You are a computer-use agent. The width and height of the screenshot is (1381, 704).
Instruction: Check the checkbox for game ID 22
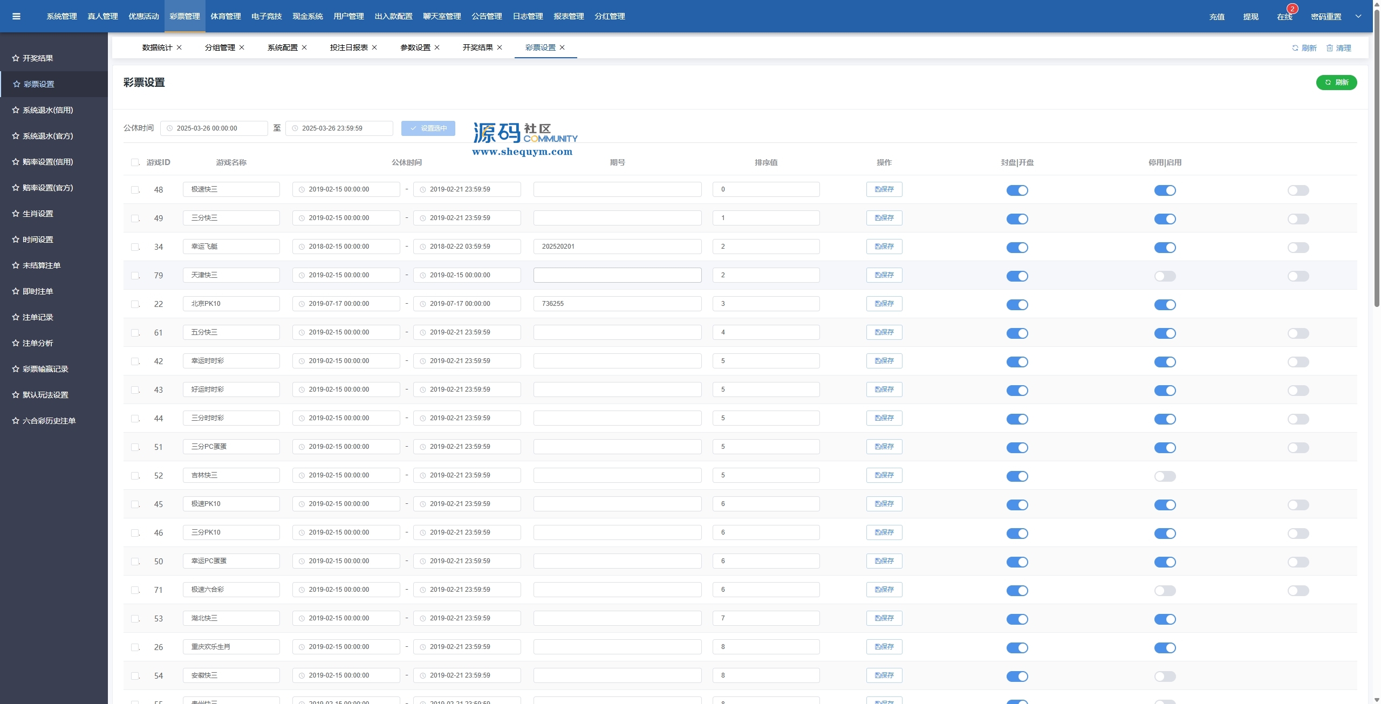tap(135, 304)
